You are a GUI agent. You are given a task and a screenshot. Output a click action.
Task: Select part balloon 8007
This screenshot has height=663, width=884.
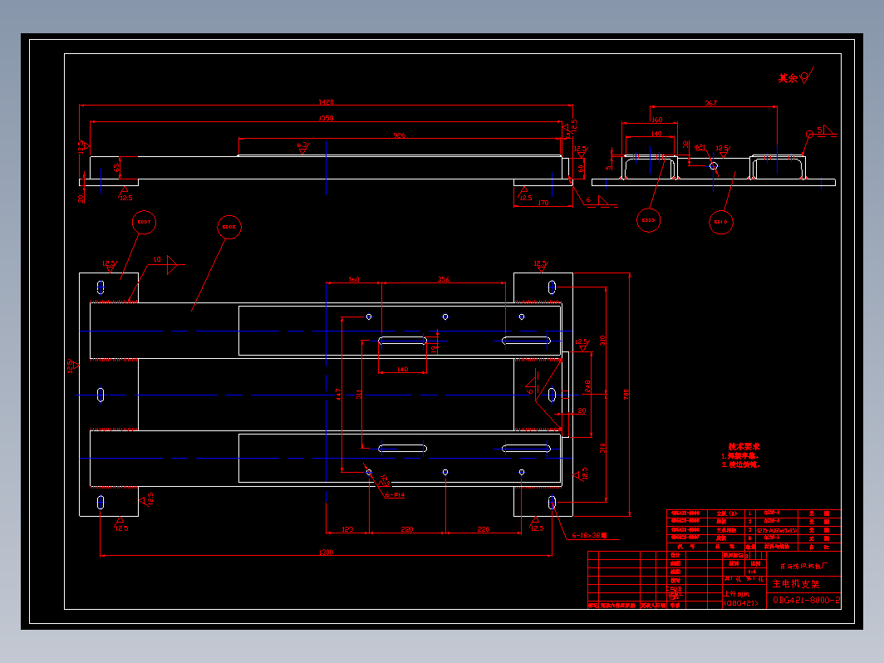144,222
